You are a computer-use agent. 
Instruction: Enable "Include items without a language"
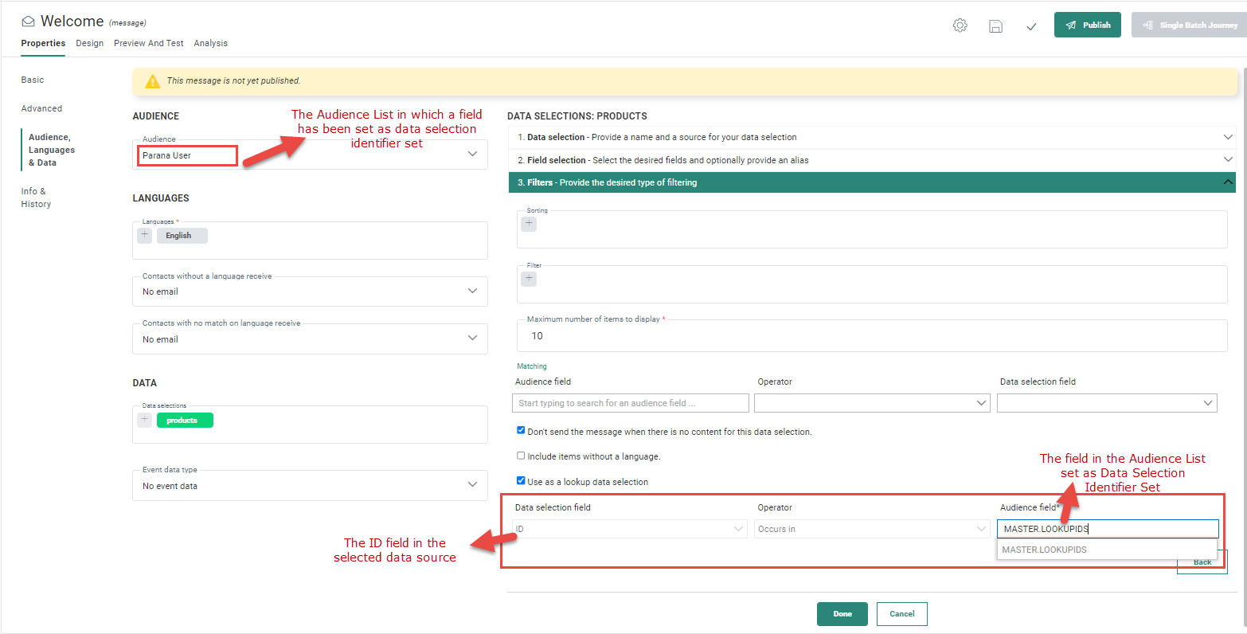click(521, 456)
